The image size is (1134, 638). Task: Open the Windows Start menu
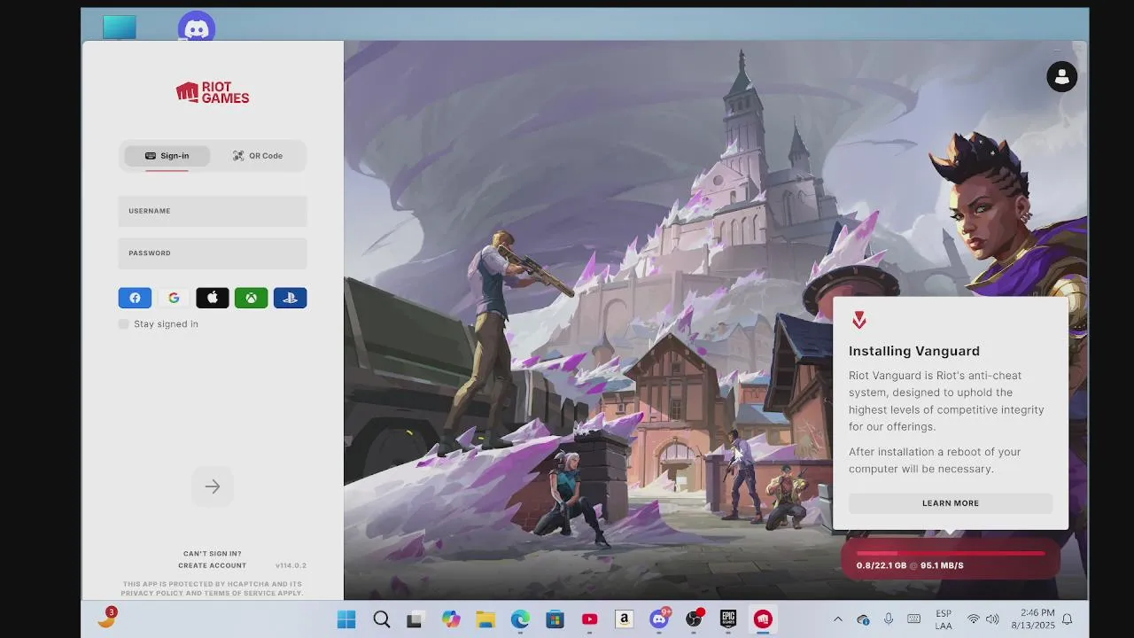coord(346,619)
